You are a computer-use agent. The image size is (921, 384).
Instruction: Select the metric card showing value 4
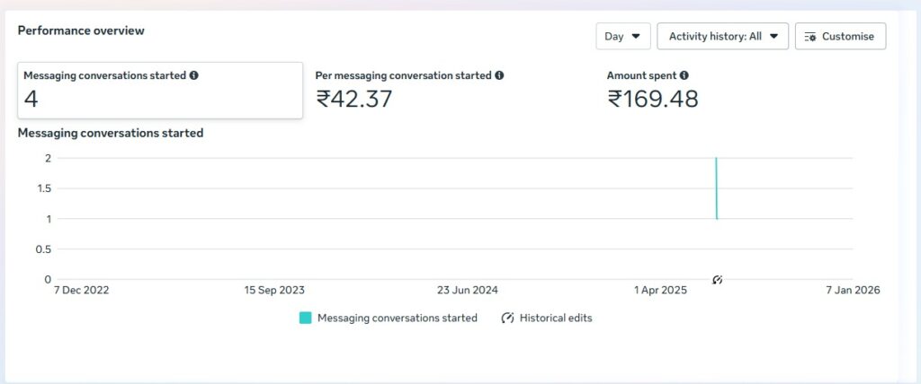pos(160,90)
